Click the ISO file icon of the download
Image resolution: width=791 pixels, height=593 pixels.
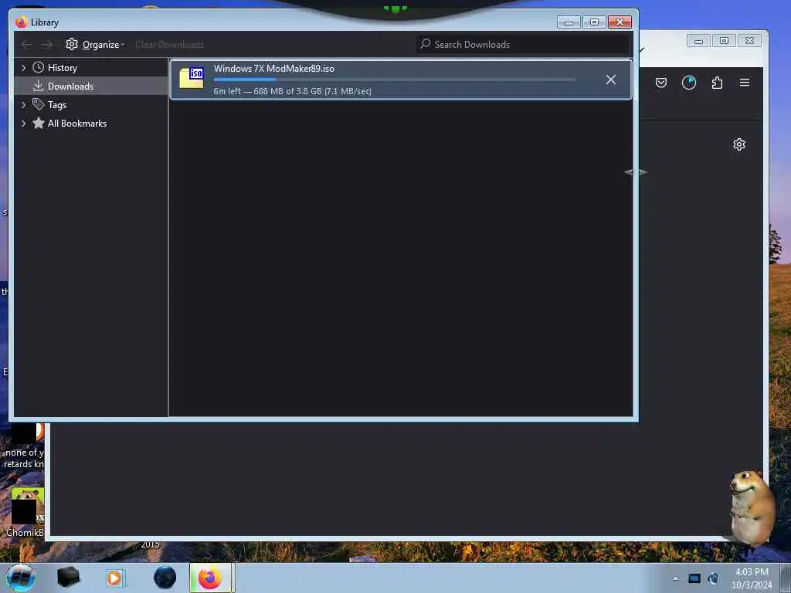click(192, 78)
